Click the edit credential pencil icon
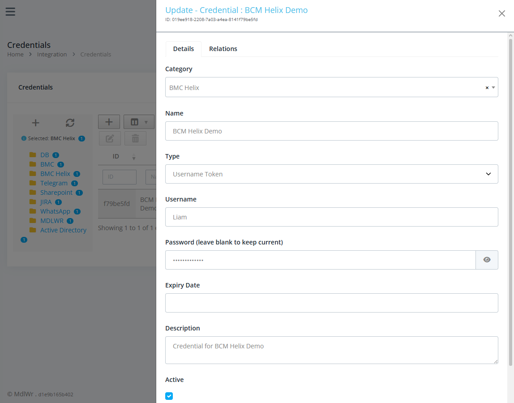 (x=110, y=138)
